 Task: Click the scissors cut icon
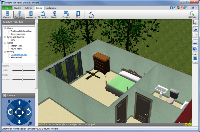[x=195, y=29]
